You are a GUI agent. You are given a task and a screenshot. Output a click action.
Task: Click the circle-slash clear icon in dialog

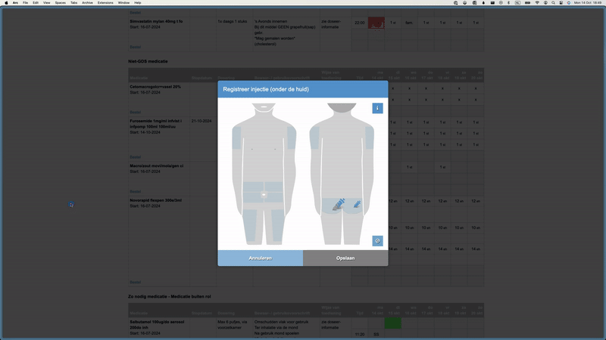[x=377, y=241]
